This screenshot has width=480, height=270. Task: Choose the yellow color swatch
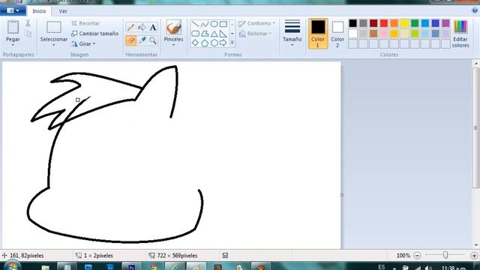coord(404,23)
